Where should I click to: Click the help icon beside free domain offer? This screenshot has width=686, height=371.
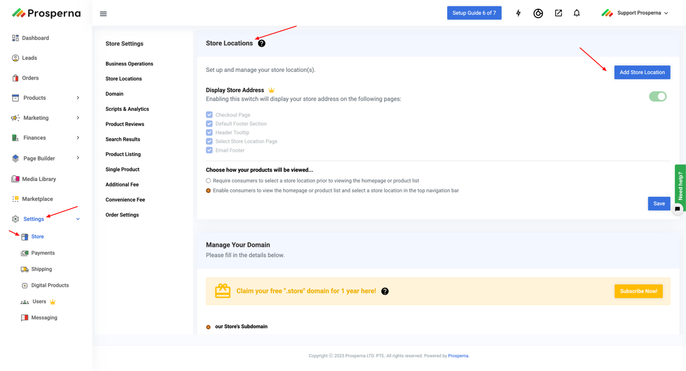385,291
